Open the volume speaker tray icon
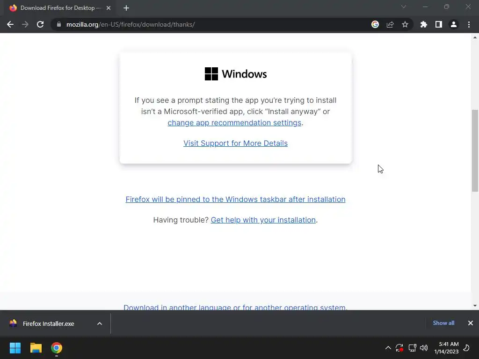The image size is (479, 359). (x=424, y=348)
